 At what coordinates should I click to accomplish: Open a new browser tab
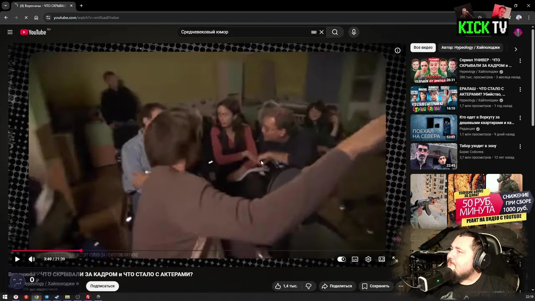tap(81, 6)
